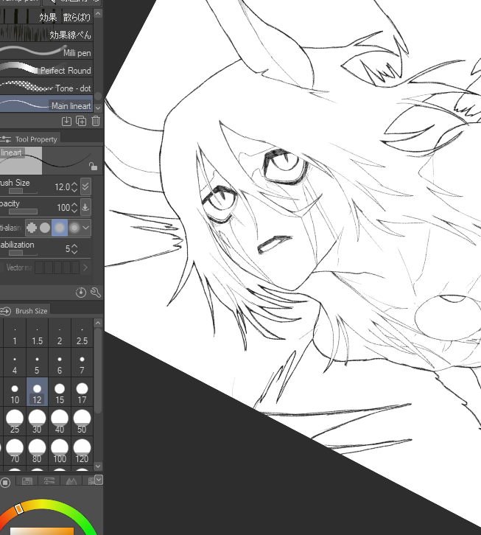
Task: Set brush size preset to 10
Action: pyautogui.click(x=15, y=394)
